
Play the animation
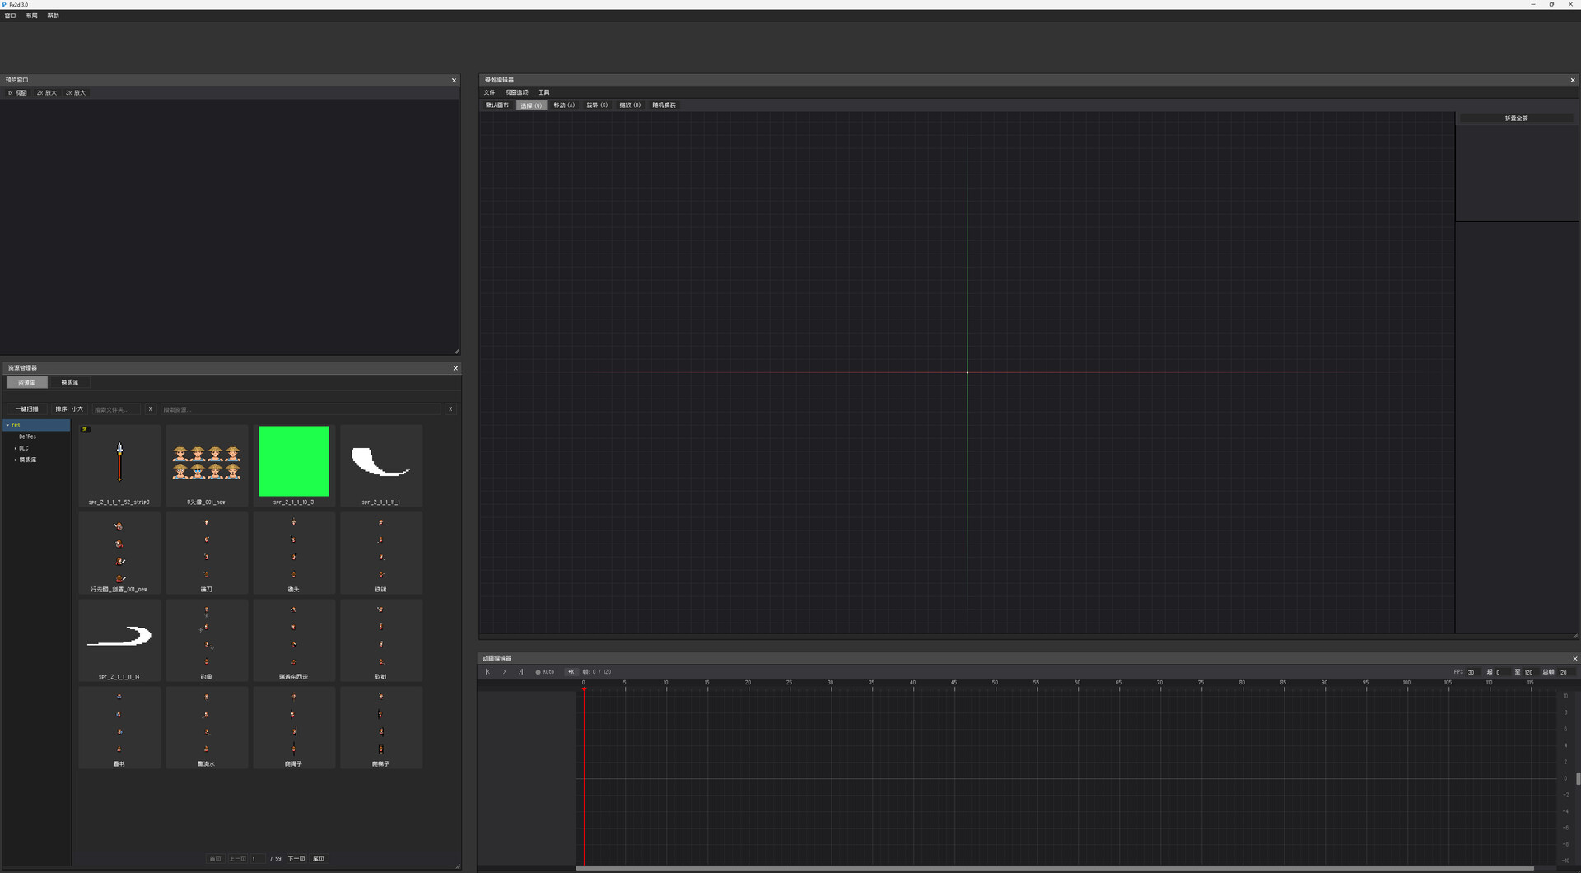point(504,672)
